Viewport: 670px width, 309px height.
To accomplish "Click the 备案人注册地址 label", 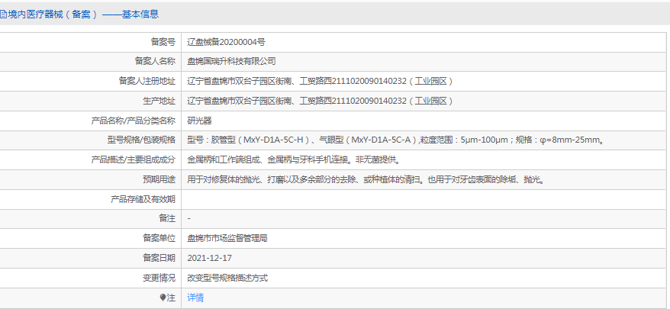I will pyautogui.click(x=147, y=81).
